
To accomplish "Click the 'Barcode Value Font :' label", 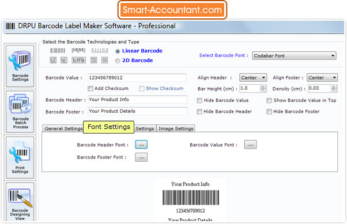I will [213, 145].
